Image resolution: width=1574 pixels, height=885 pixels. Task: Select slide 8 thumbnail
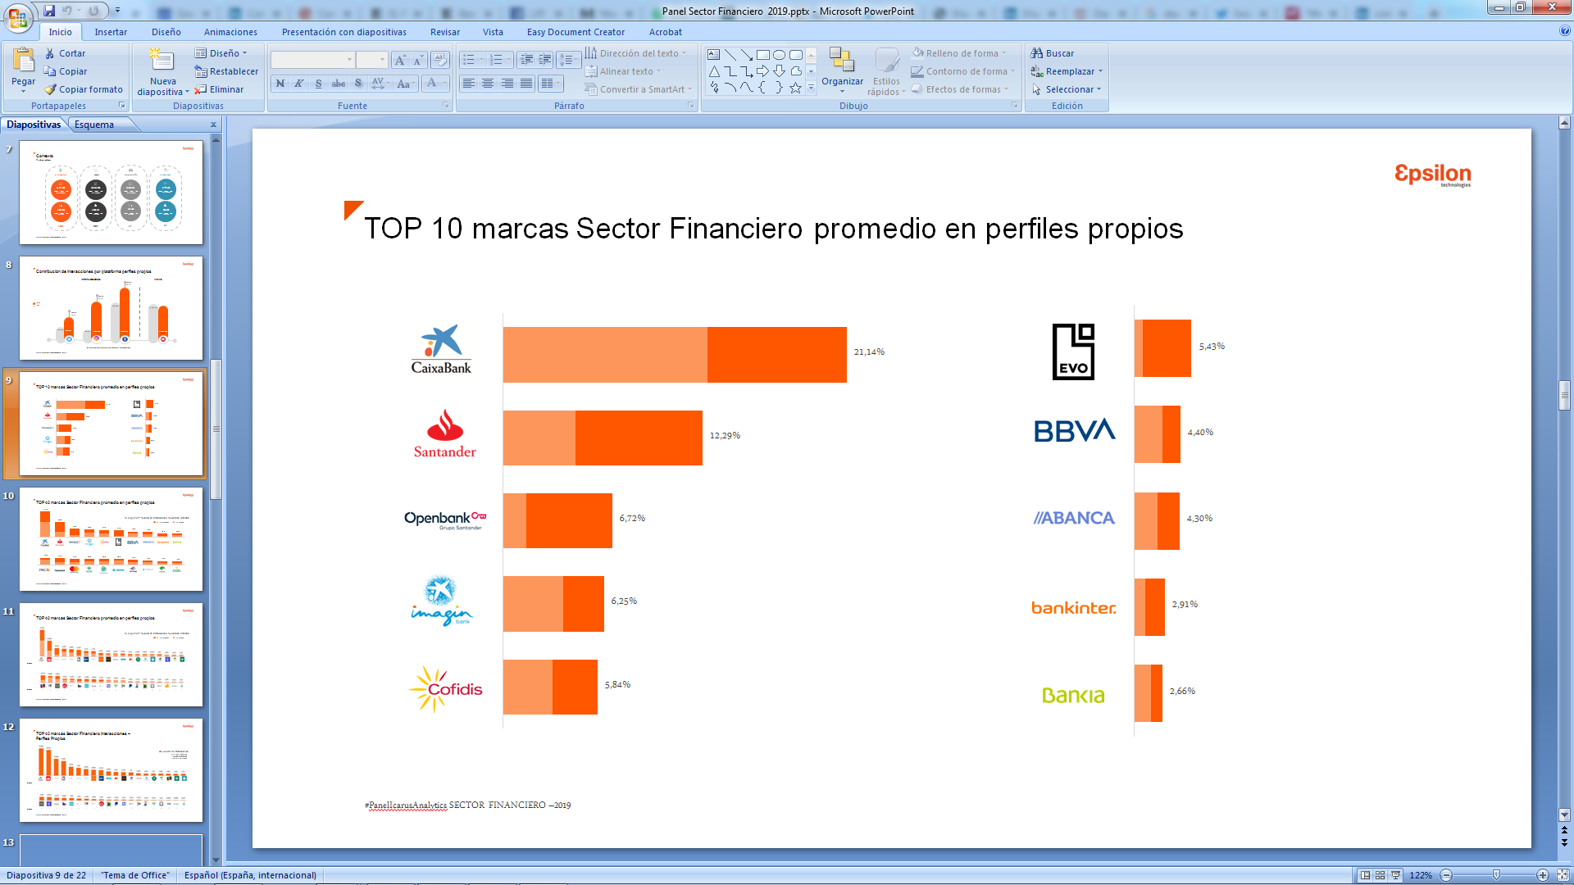click(x=111, y=308)
